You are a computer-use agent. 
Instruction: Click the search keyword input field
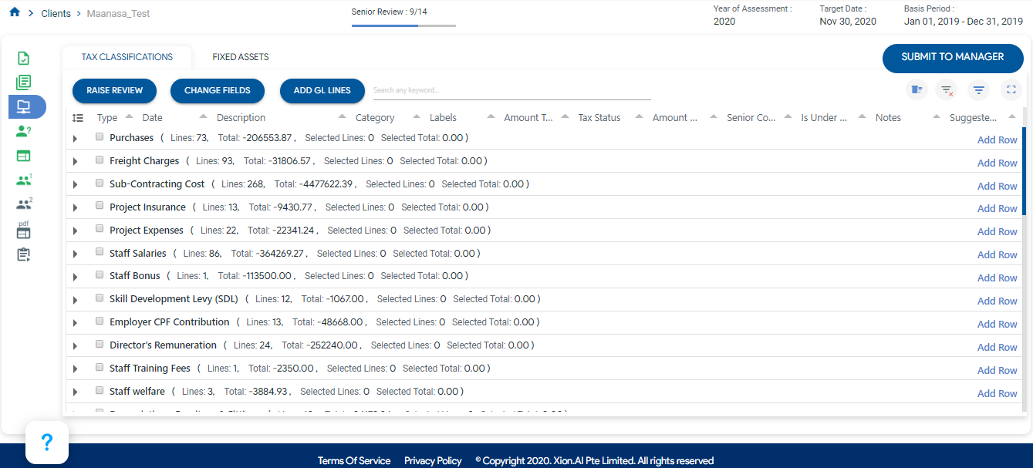[511, 91]
